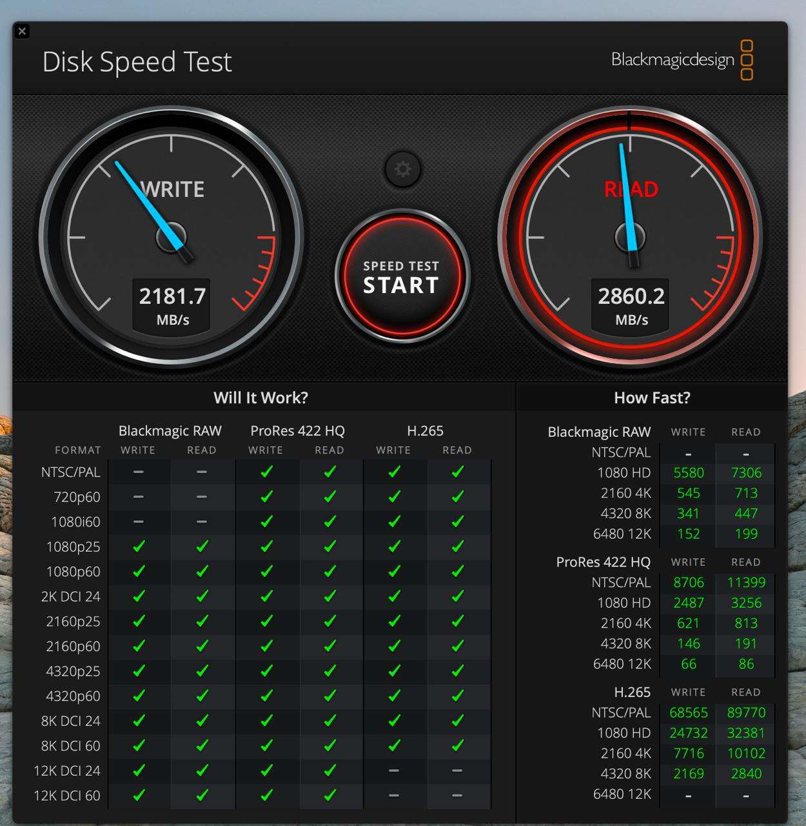806x826 pixels.
Task: Click H.265 write dash for 12K DCI 24
Action: tap(394, 771)
